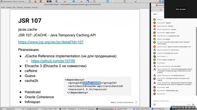This screenshot has height=110, width=197.
Task: Open the Вид menu
Action: tap(14, 7)
